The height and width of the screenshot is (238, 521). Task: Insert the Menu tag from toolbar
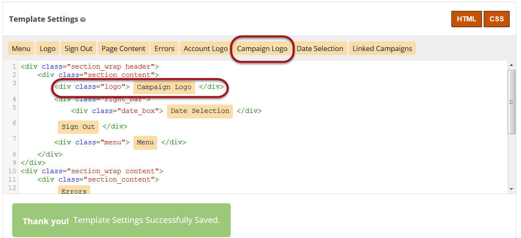(x=21, y=49)
